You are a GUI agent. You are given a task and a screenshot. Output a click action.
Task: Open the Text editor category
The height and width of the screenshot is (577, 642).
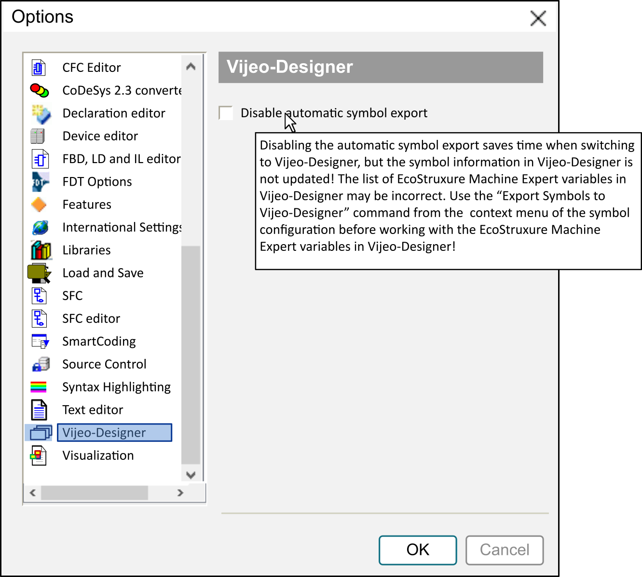(x=93, y=410)
